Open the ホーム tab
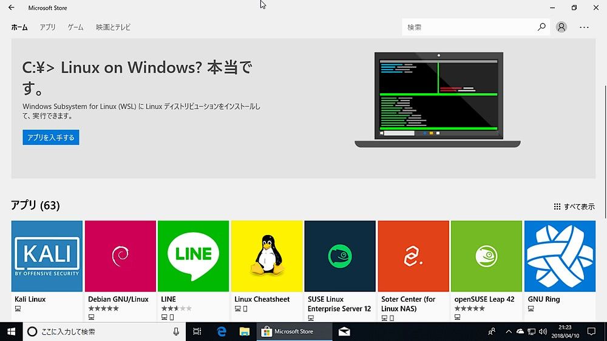 tap(19, 27)
